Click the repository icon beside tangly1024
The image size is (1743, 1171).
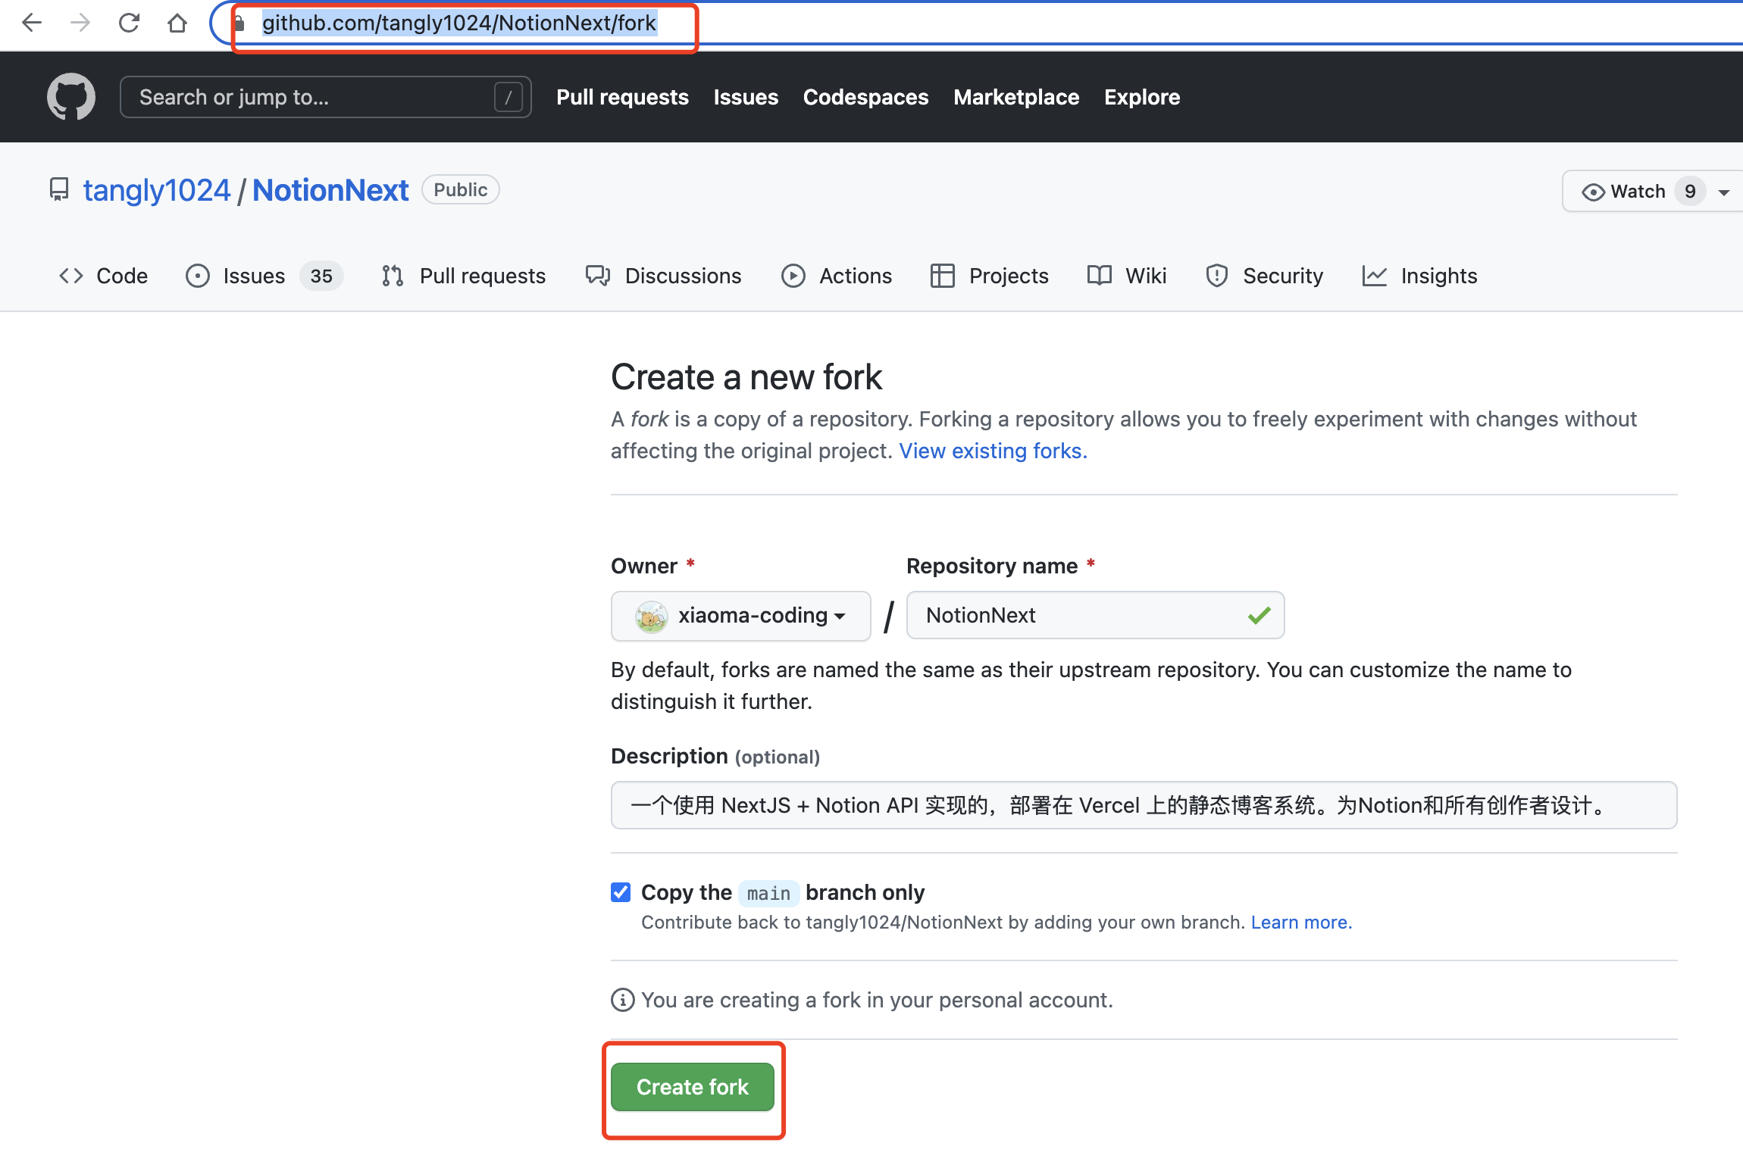[x=59, y=189]
